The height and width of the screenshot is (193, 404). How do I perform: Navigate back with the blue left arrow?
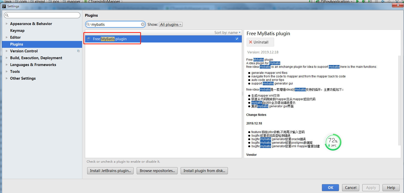pos(383,1)
